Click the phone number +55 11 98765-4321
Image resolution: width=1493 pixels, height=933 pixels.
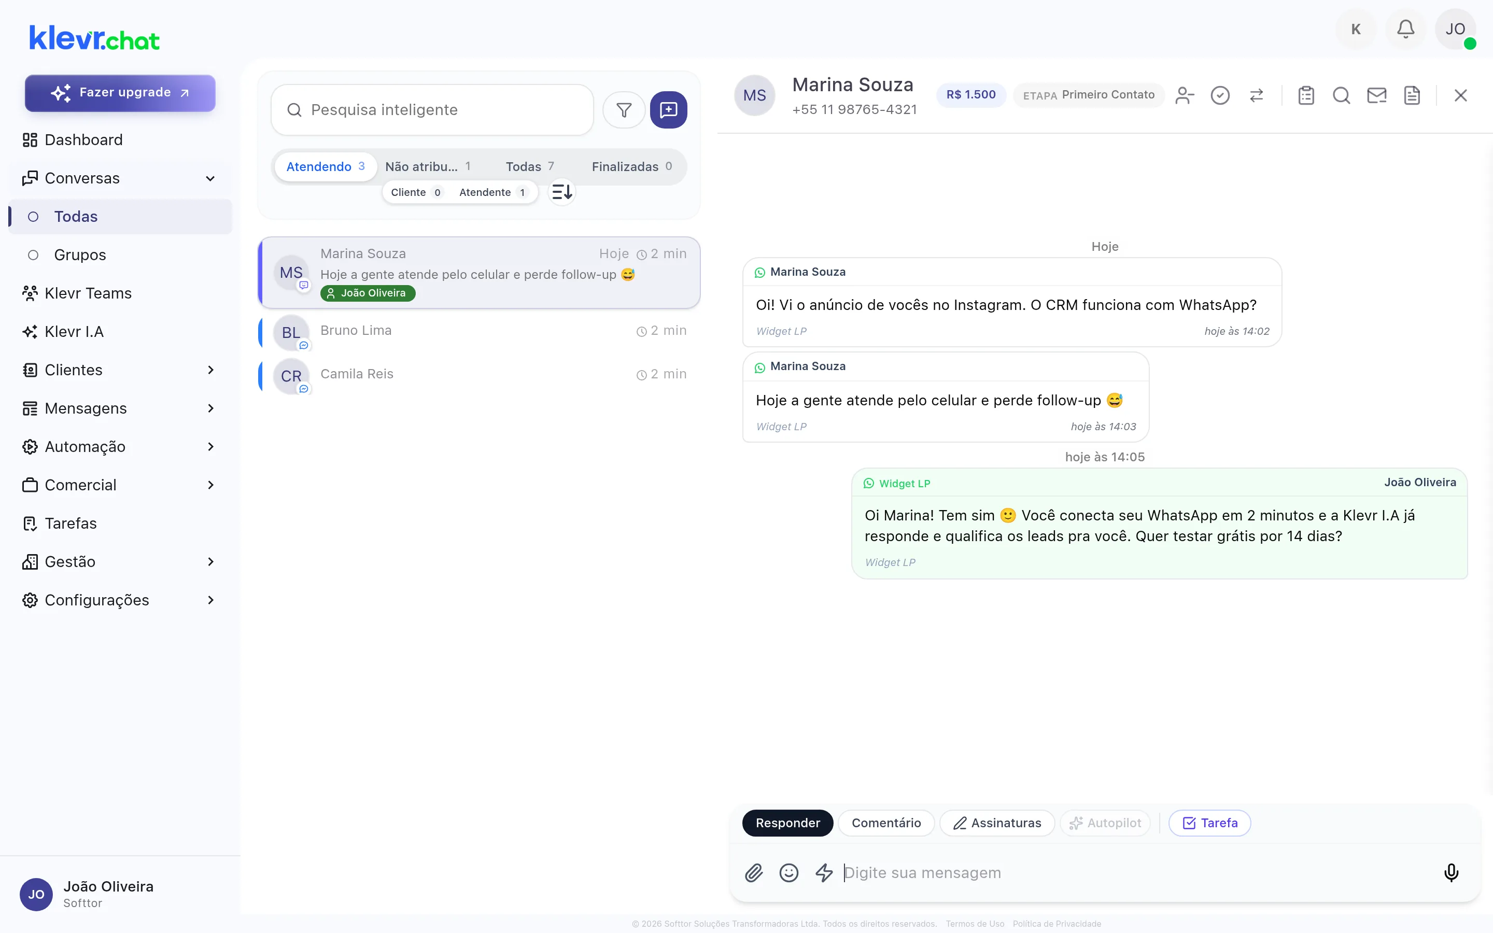pos(854,110)
